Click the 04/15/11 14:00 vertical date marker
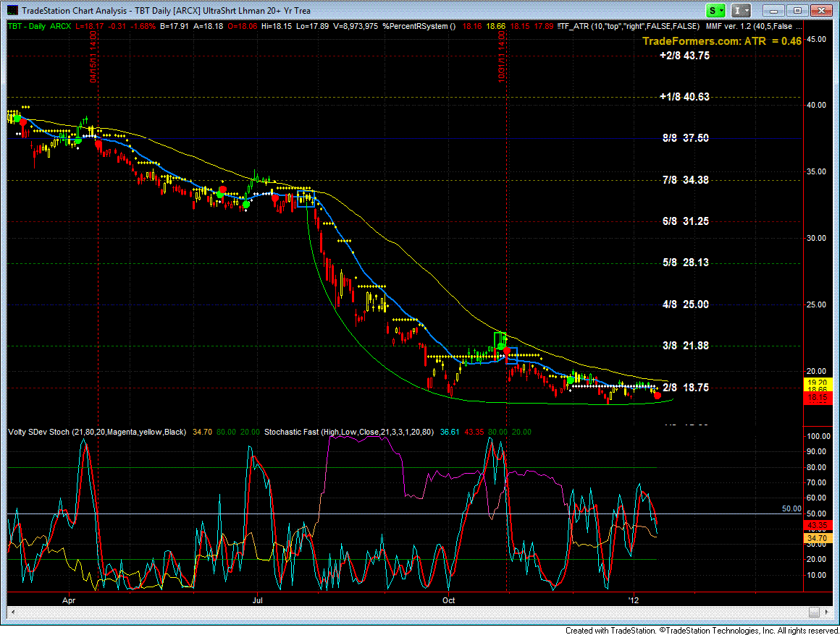The width and height of the screenshot is (840, 635). 93,56
